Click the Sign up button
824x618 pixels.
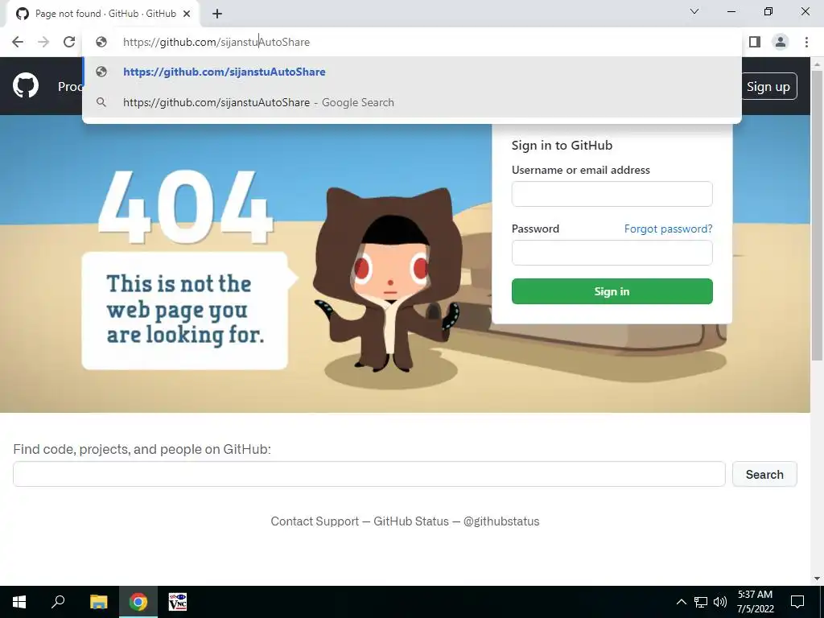point(768,86)
